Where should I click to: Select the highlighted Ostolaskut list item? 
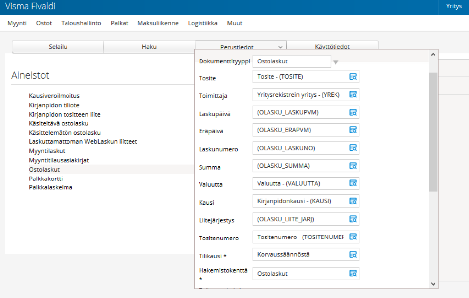pos(111,170)
